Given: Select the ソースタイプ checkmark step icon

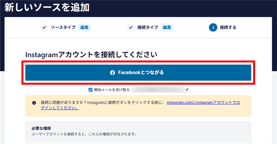Looking at the screenshot, I should (44, 27).
